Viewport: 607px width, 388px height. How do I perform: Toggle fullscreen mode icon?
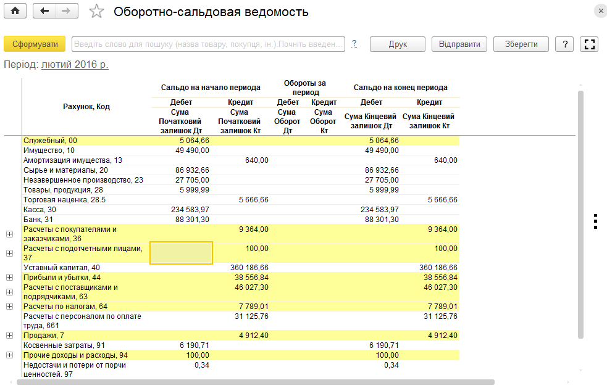589,44
